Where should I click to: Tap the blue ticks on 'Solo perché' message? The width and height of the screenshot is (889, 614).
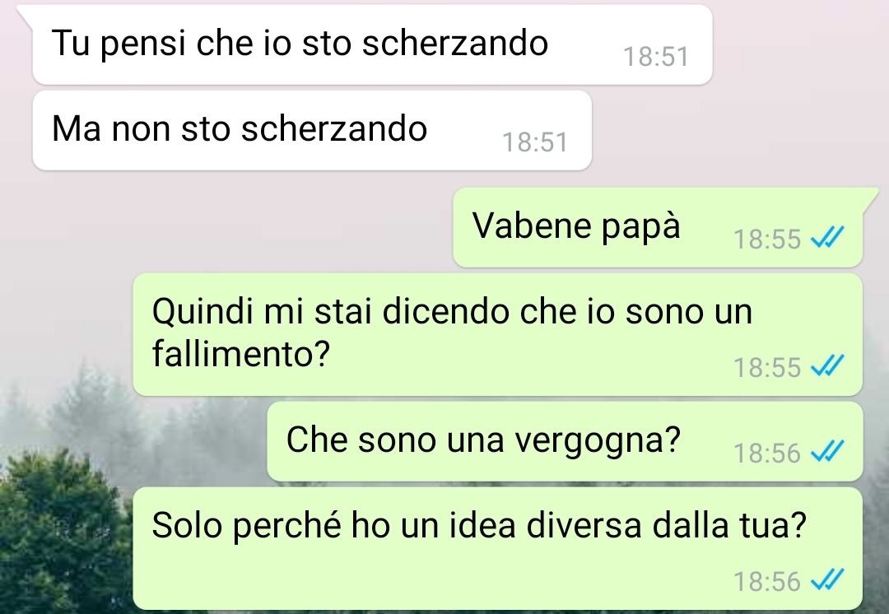[x=828, y=580]
